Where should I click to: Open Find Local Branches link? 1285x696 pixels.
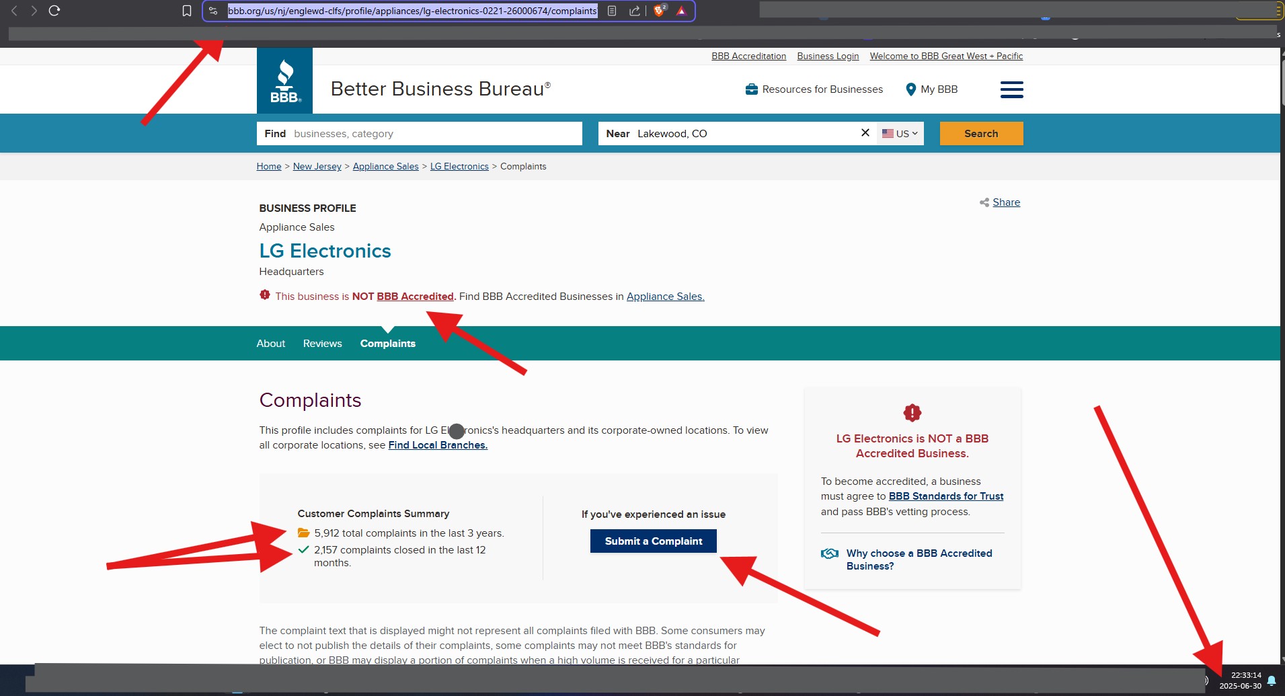pos(438,444)
